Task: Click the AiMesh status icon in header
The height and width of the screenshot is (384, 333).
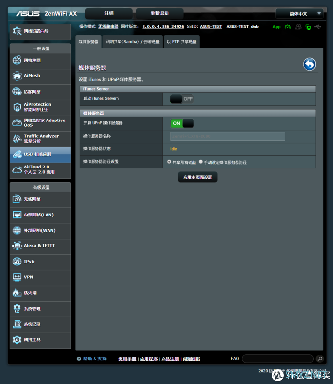Action: coord(288,27)
